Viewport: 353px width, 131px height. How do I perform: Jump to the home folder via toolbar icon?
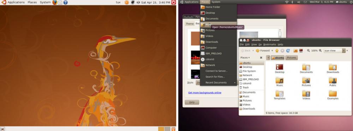[295, 51]
